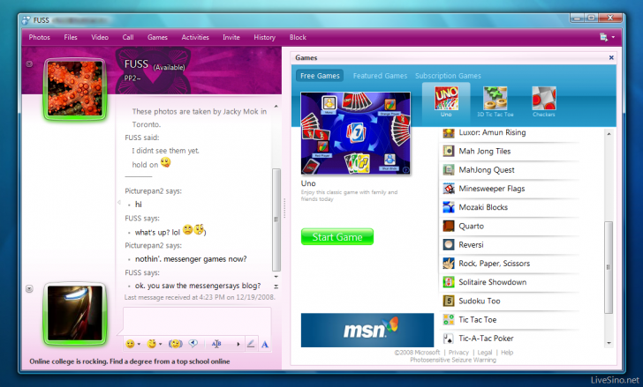This screenshot has height=387, width=643.
Task: Collapse the conversation side arrow
Action: 119,202
